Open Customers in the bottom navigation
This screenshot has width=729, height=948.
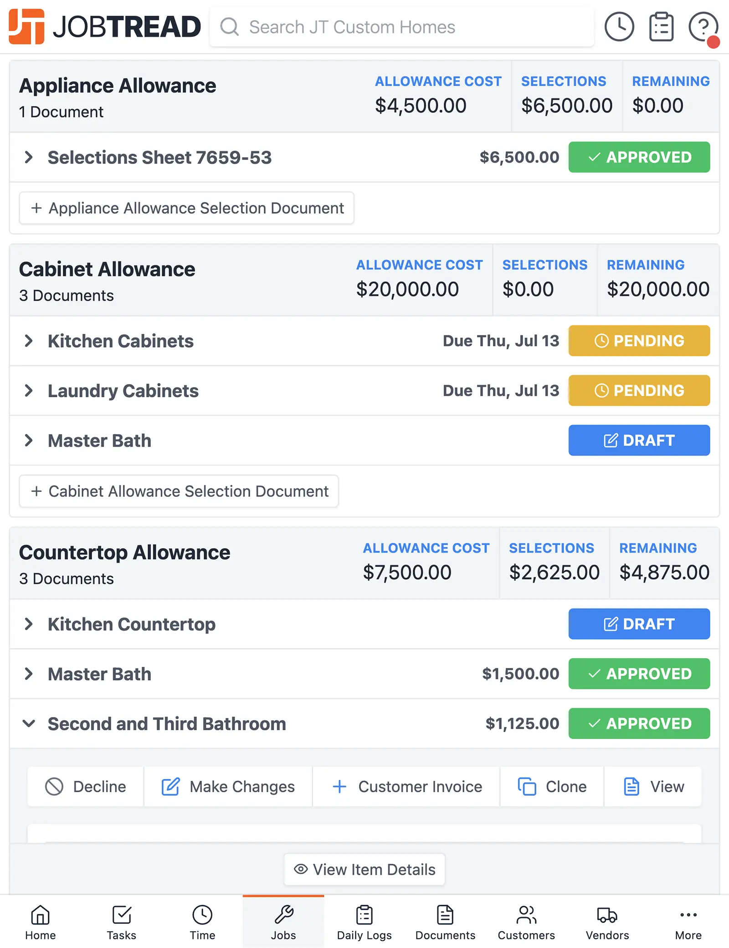pos(526,922)
